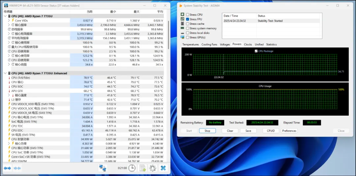Click the thermometer icon next to L3 缓存

tap(9, 100)
